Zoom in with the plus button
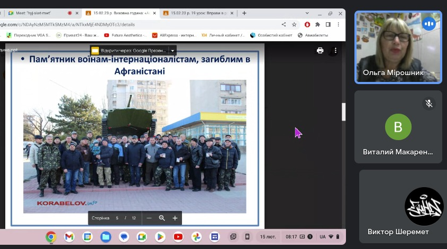 click(x=175, y=218)
